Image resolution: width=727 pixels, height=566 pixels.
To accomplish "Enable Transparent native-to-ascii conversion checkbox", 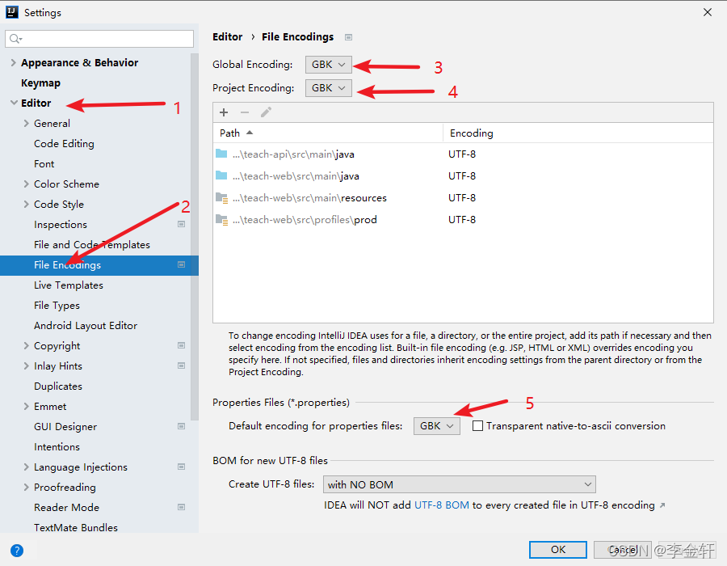I will (477, 425).
